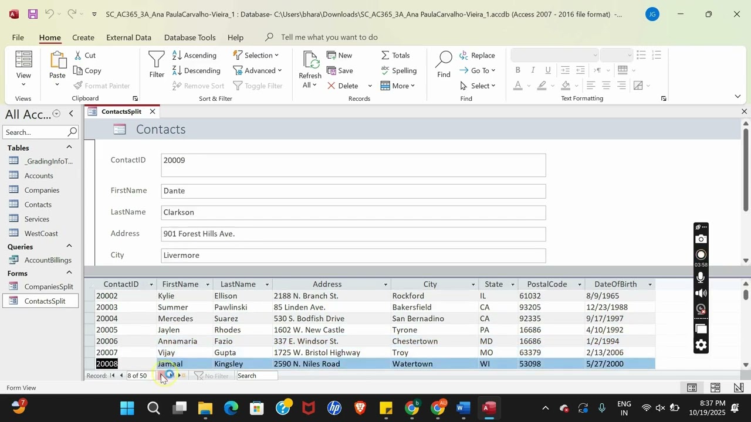Click the FirstName field containing Dante

(x=353, y=191)
